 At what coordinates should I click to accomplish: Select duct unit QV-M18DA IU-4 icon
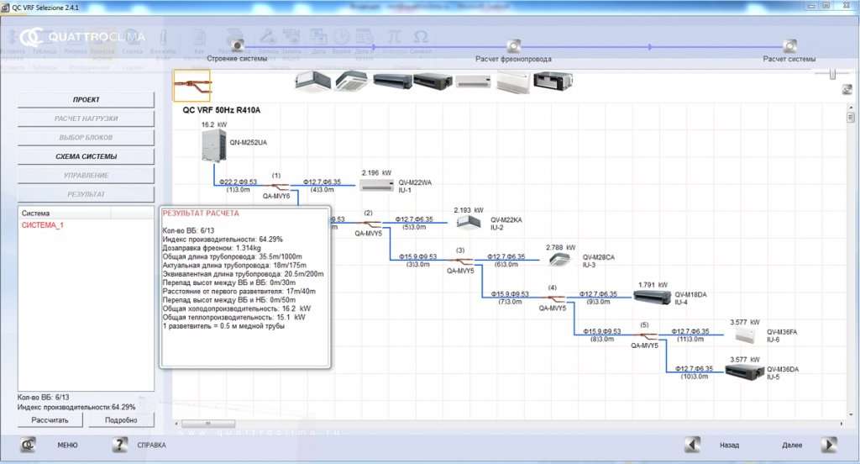click(652, 297)
